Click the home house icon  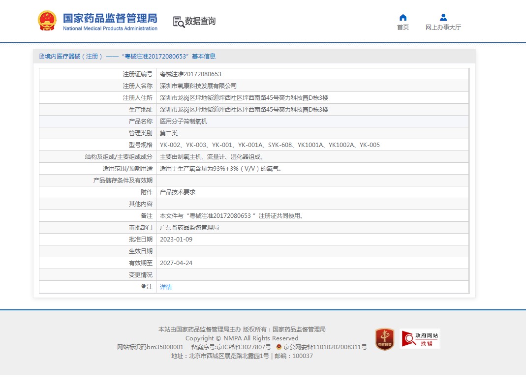[403, 18]
